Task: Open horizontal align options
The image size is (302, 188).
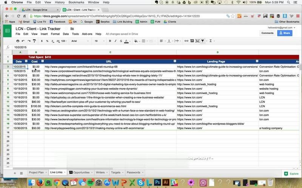Action: click(162, 41)
